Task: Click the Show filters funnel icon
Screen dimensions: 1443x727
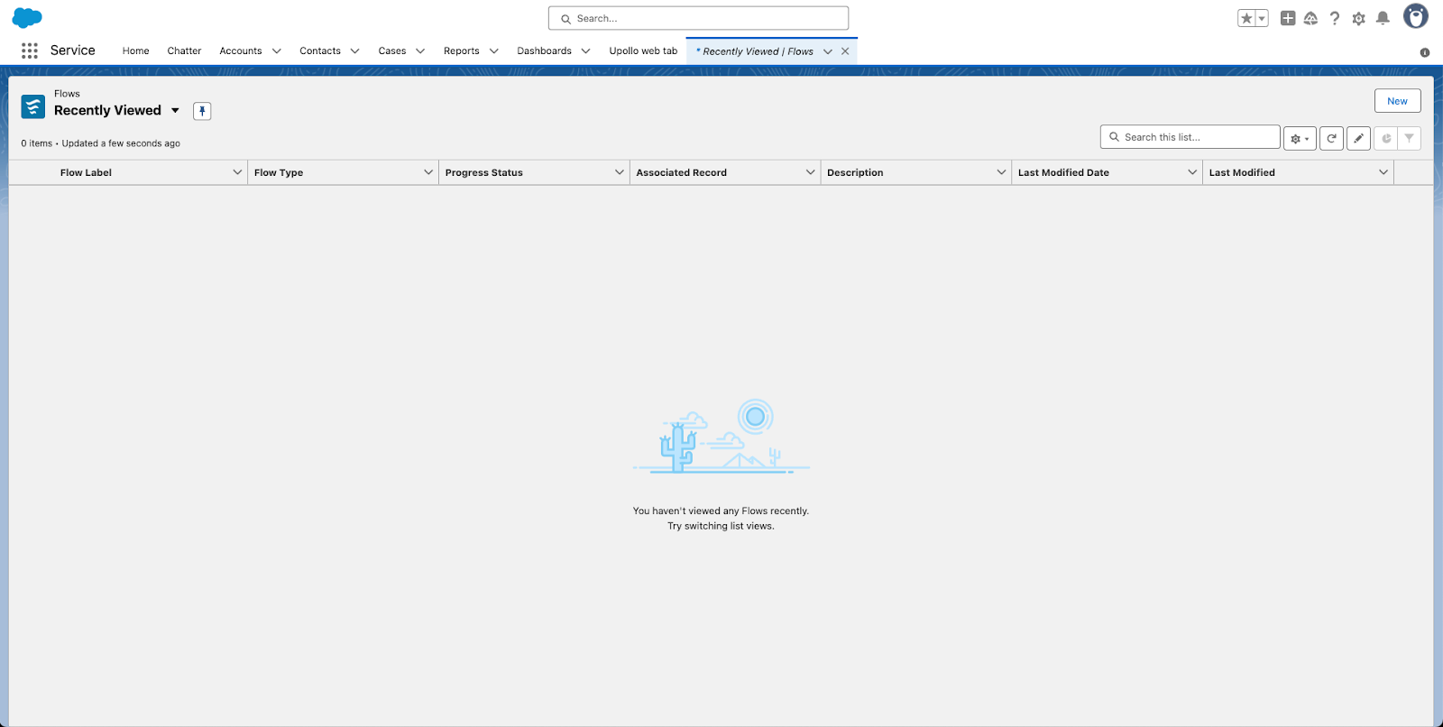Action: (x=1409, y=138)
